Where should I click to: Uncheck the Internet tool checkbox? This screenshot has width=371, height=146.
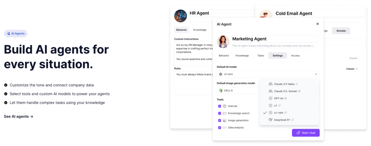click(220, 106)
